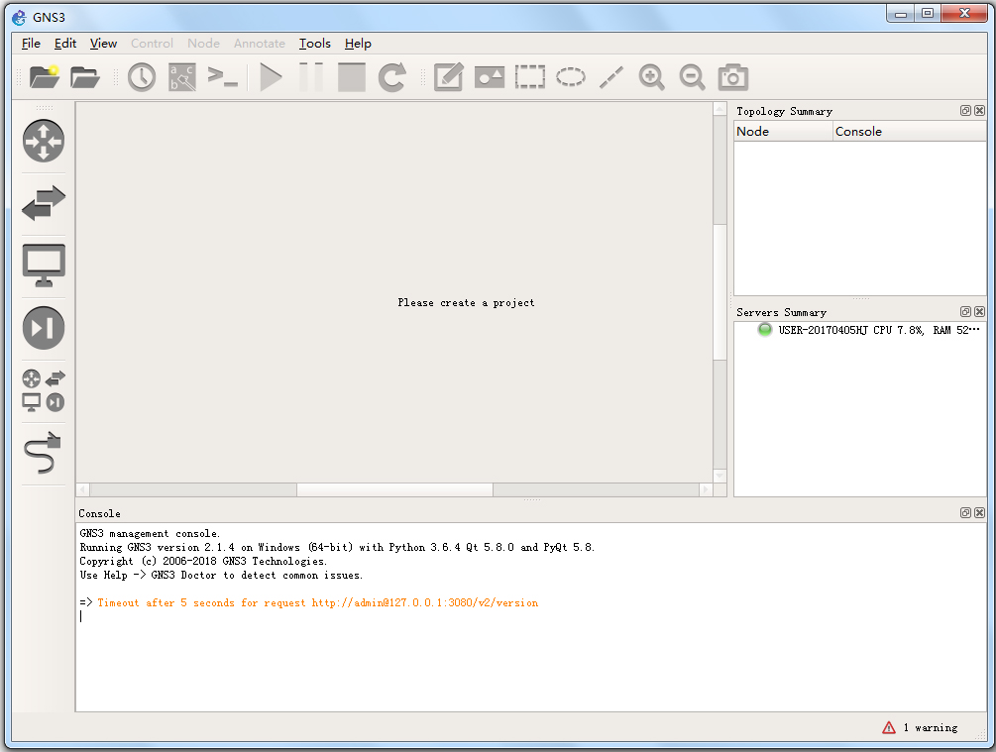Screen dimensions: 996x752
Task: Select the Draw an ellipse tool
Action: 571,77
